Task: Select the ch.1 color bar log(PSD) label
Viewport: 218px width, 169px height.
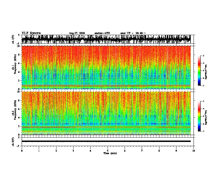Action: (x=206, y=72)
